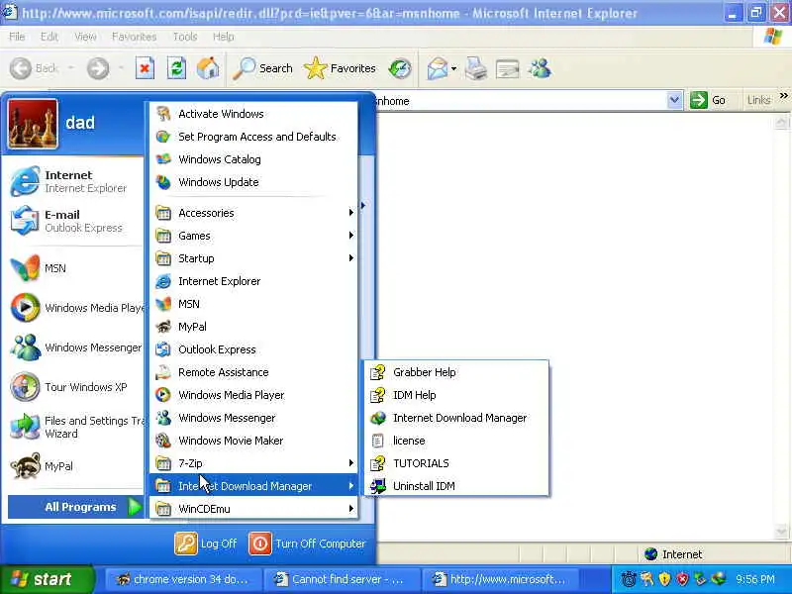Expand the Links toolbar chevron
Screen dimensions: 792x594
coord(783,95)
